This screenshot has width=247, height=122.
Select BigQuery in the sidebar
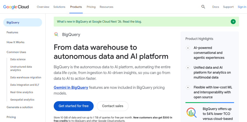point(23,22)
